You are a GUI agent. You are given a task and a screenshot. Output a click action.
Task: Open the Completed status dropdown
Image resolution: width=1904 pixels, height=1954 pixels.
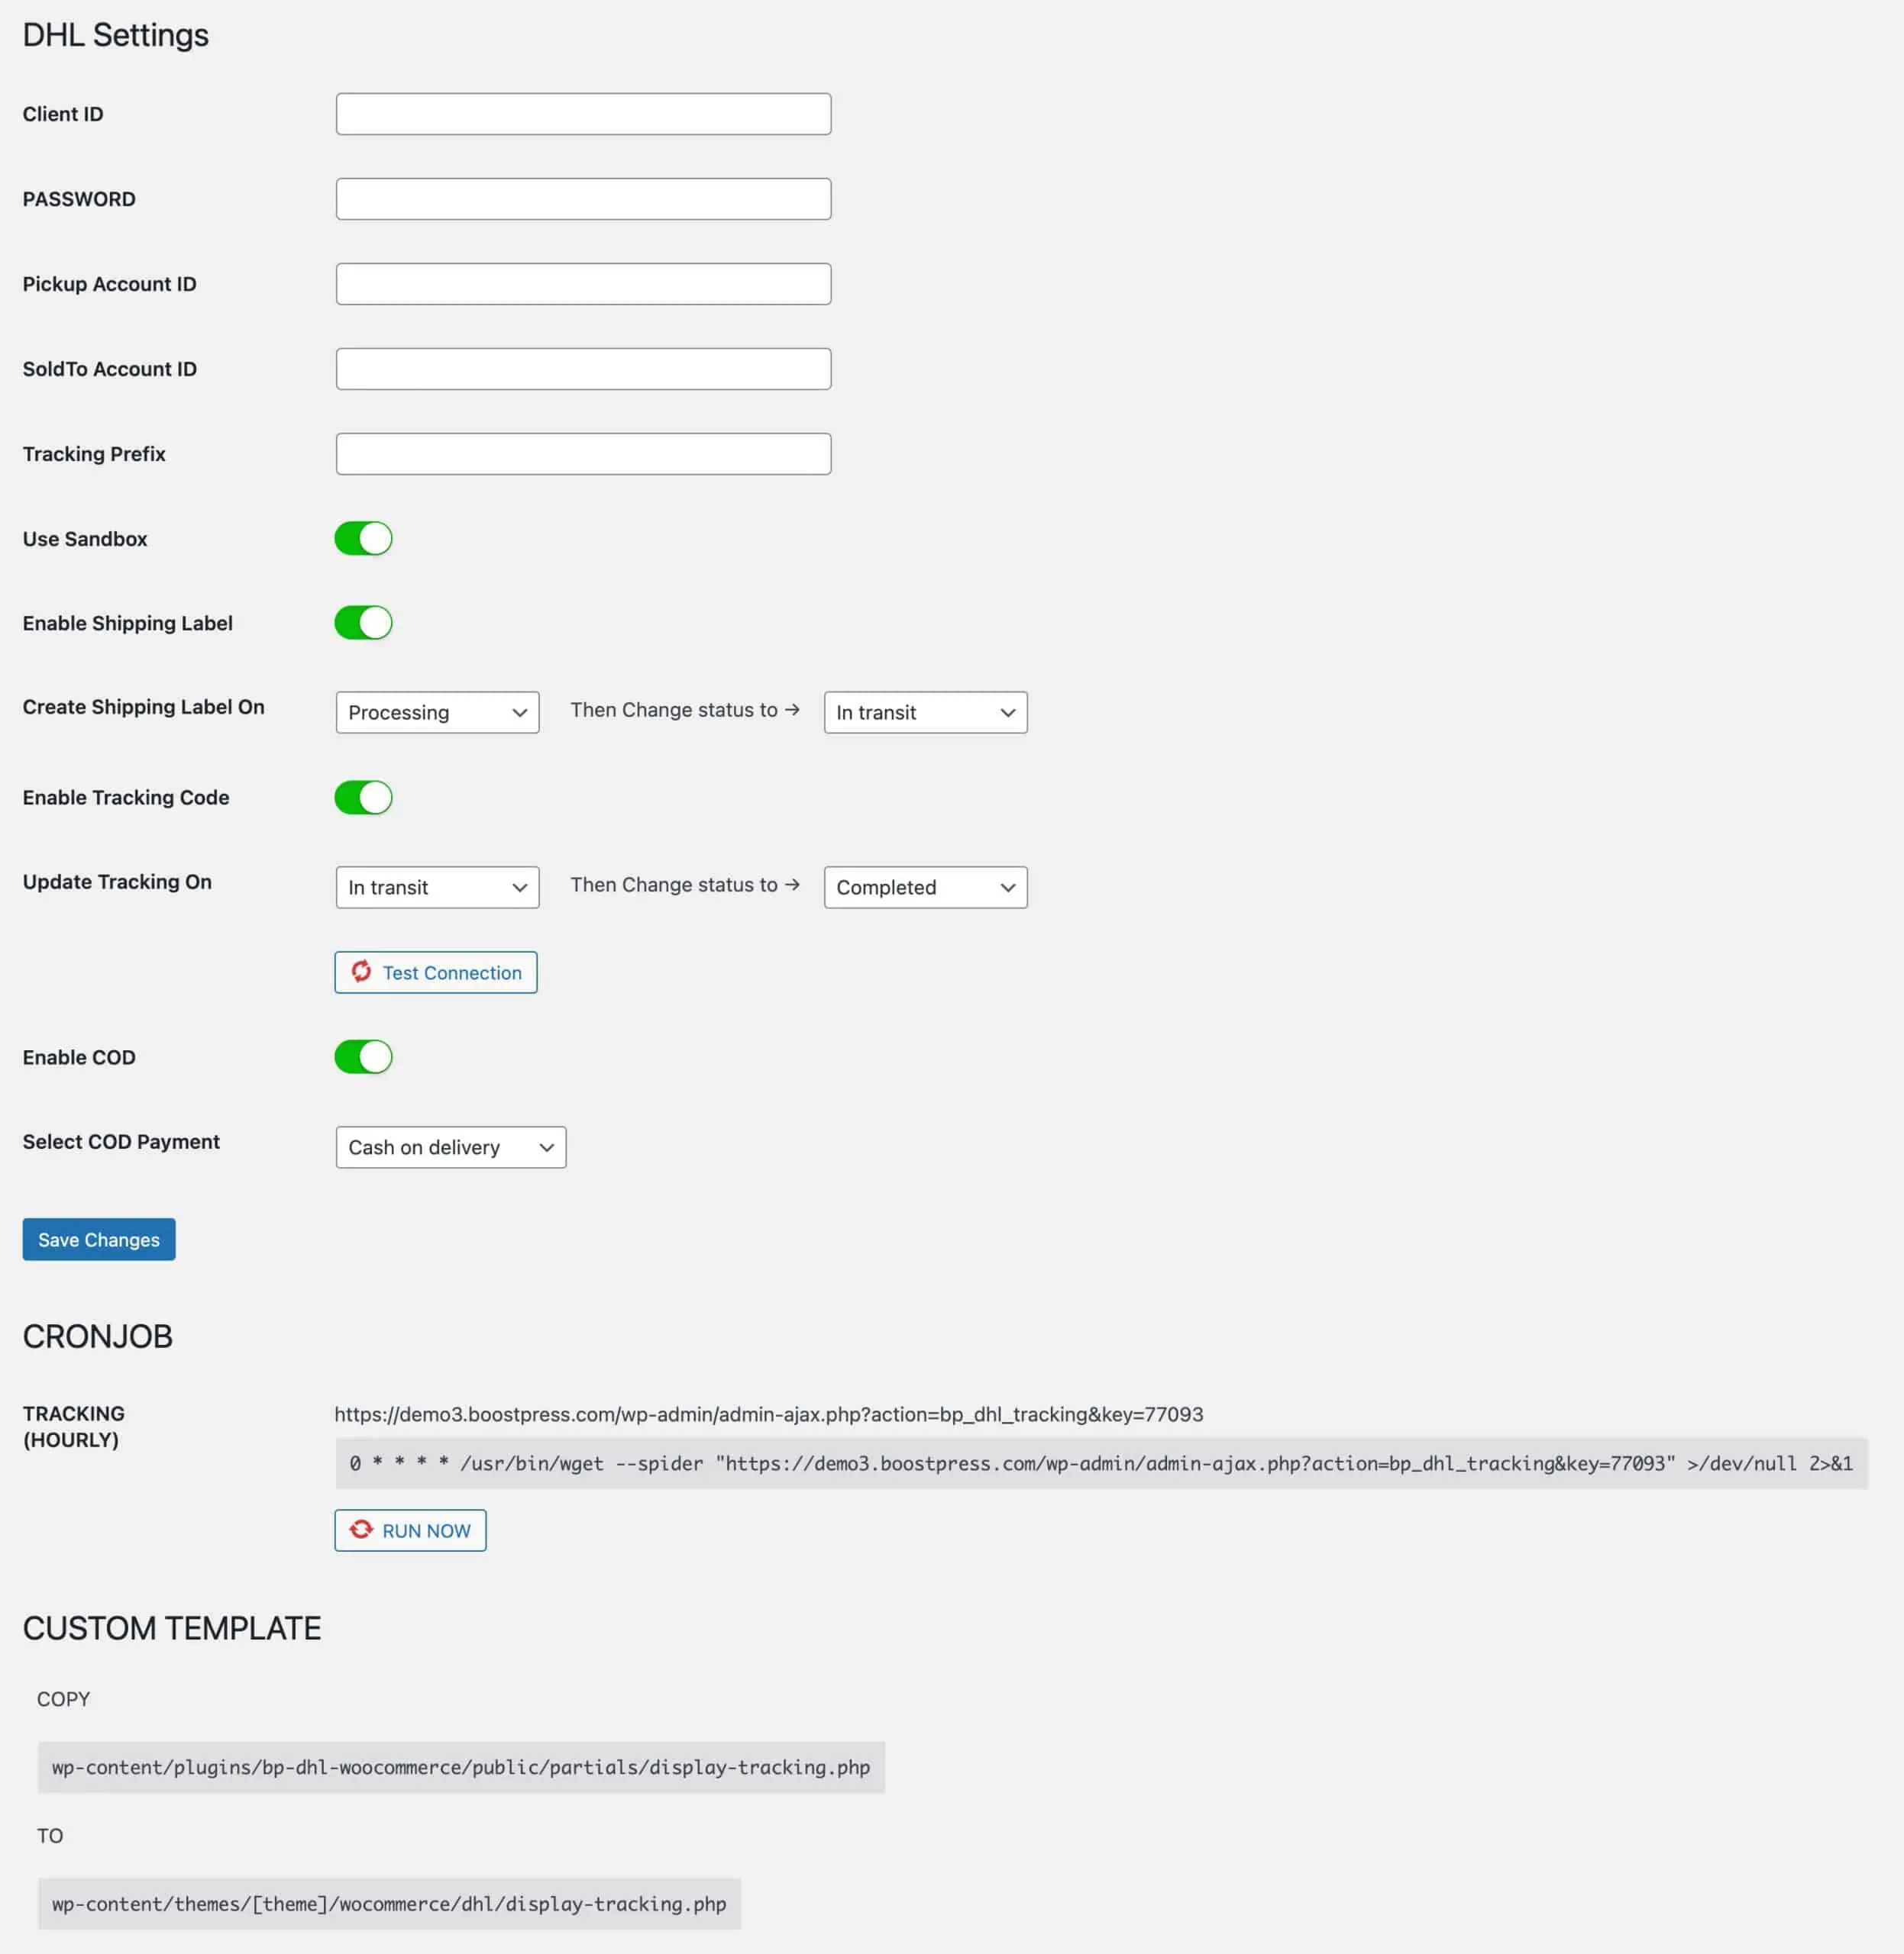coord(925,888)
